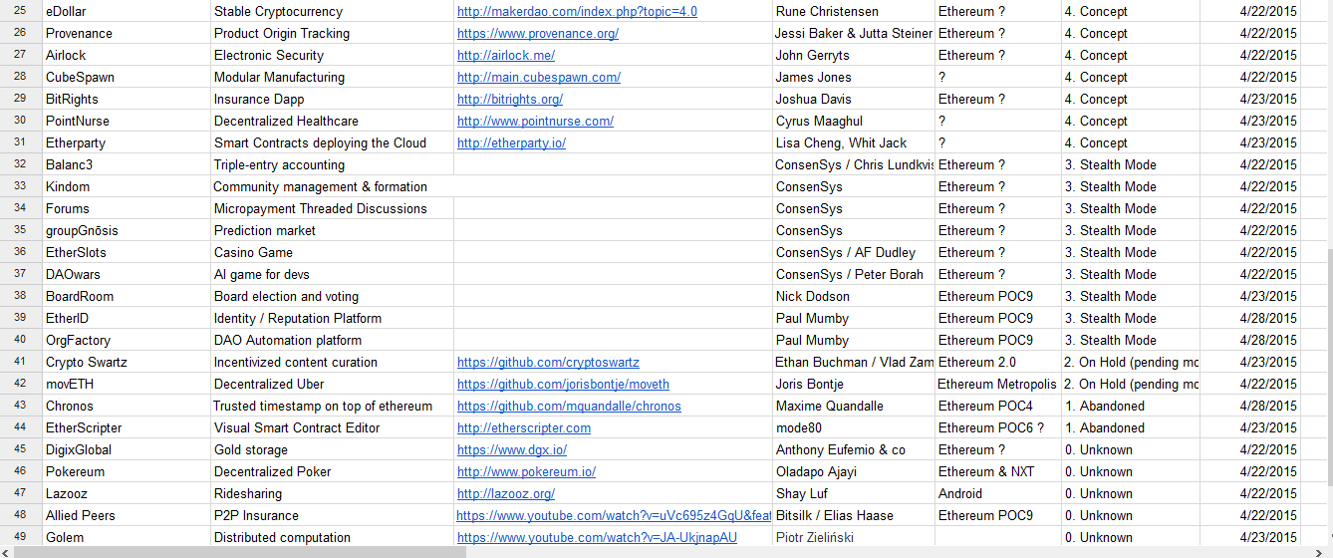Open the provenance.org link
This screenshot has width=1333, height=558.
[538, 34]
